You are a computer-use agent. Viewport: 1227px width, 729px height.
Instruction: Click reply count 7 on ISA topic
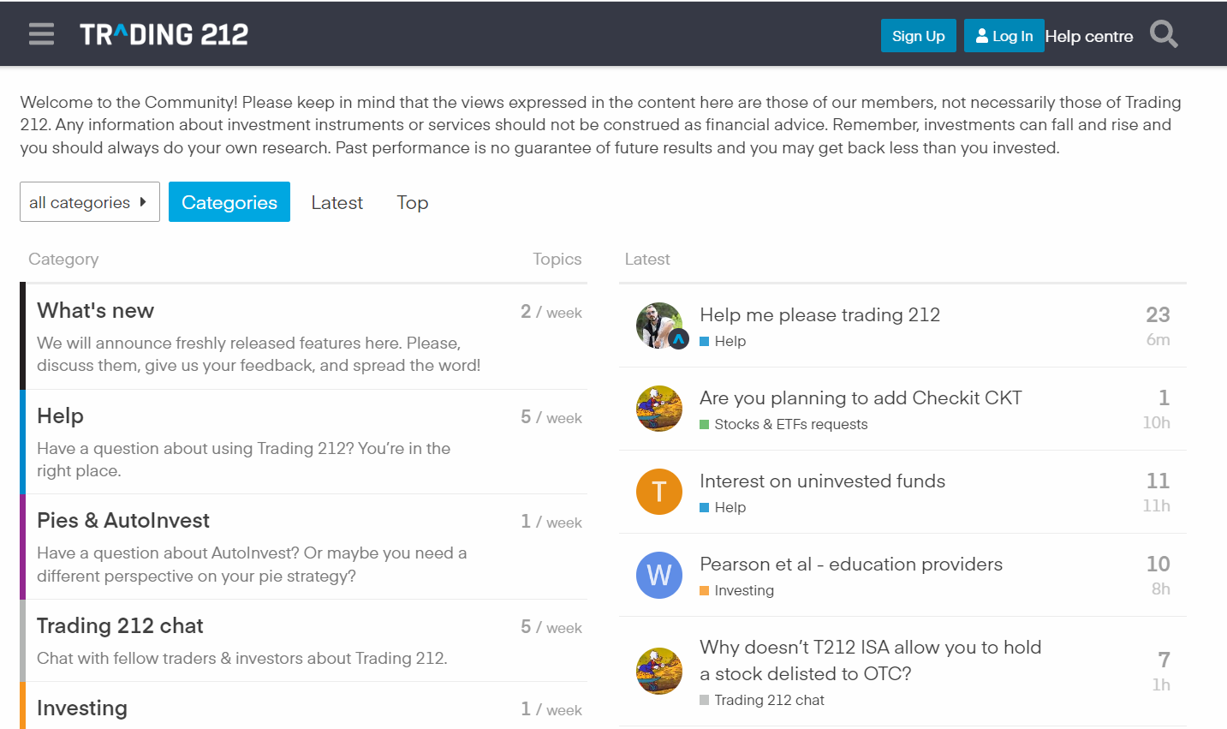click(1164, 660)
